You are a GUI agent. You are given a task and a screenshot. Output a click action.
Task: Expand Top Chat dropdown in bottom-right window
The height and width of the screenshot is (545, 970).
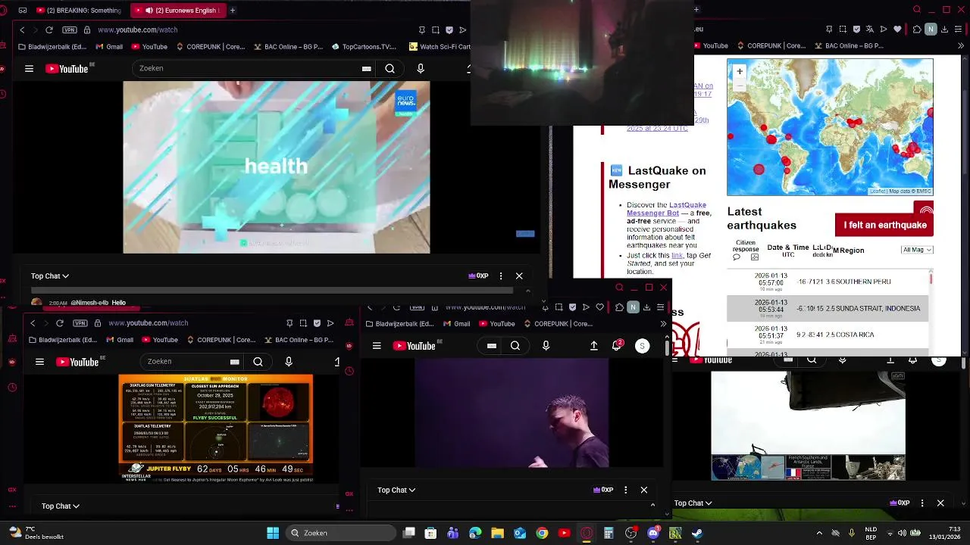[x=693, y=503]
